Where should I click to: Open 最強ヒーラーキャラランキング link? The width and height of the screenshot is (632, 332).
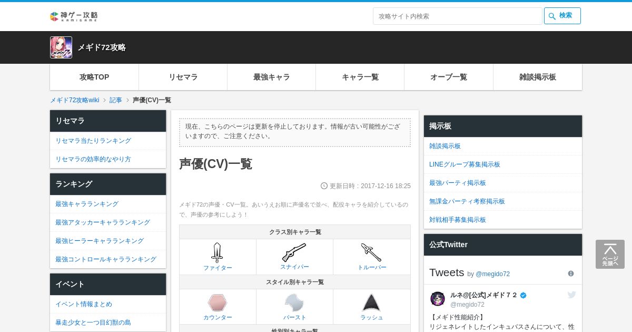100,241
